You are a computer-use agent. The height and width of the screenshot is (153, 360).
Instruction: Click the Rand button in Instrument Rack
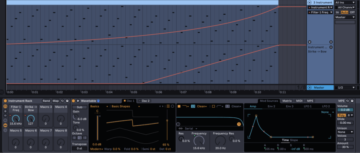(x=46, y=101)
